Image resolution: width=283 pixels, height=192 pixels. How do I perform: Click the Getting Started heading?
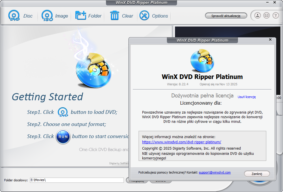tap(47, 97)
